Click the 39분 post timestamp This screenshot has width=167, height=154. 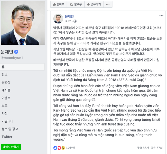point(68,21)
